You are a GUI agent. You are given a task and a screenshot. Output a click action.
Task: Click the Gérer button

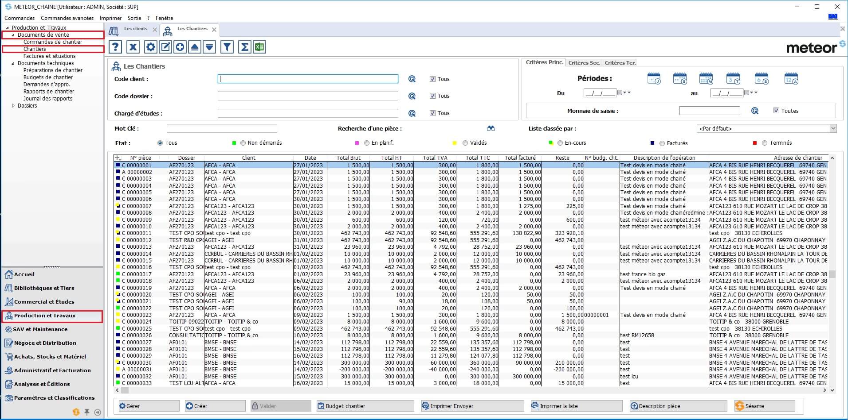[x=149, y=406]
